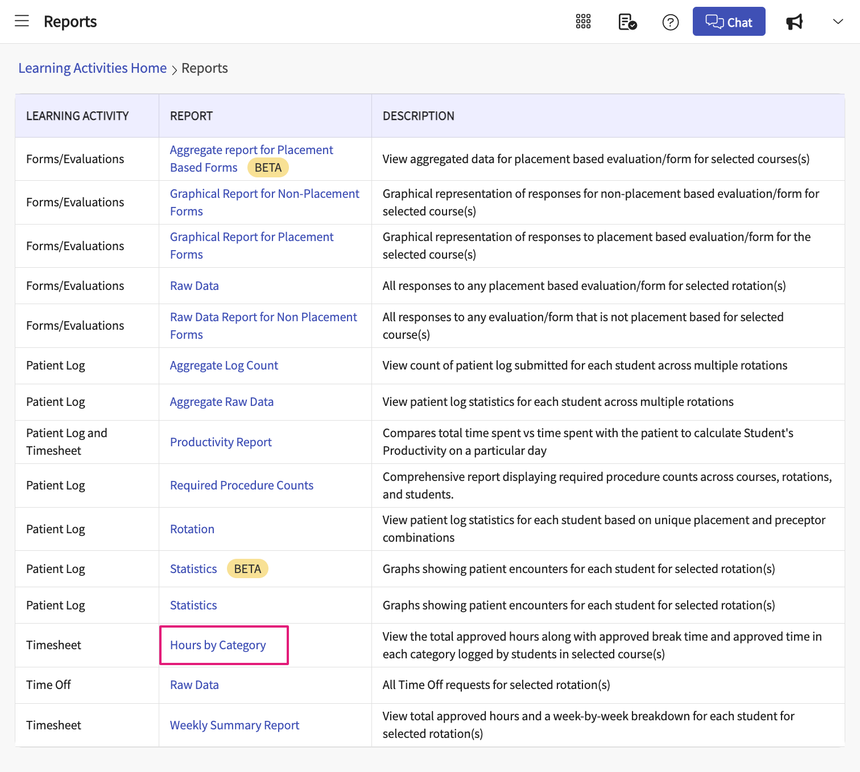
Task: Open the non-beta Statistics report link
Action: pyautogui.click(x=193, y=605)
